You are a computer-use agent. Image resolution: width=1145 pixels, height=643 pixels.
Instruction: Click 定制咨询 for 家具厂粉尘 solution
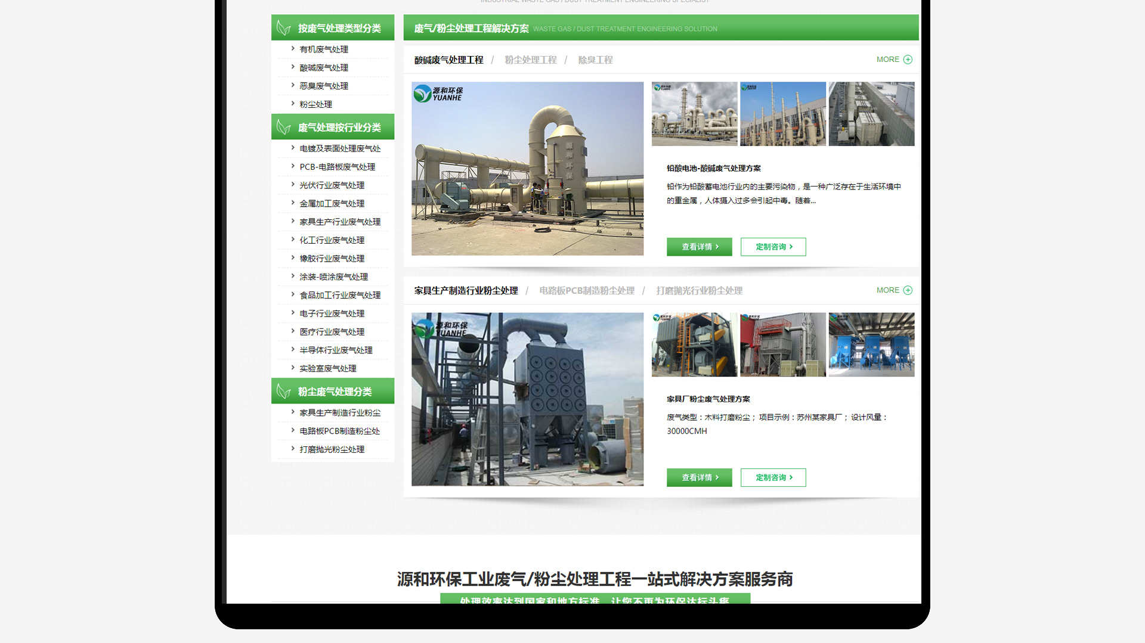pos(773,477)
